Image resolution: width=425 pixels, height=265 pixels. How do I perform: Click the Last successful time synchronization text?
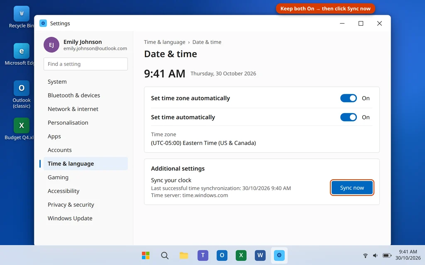pos(221,188)
